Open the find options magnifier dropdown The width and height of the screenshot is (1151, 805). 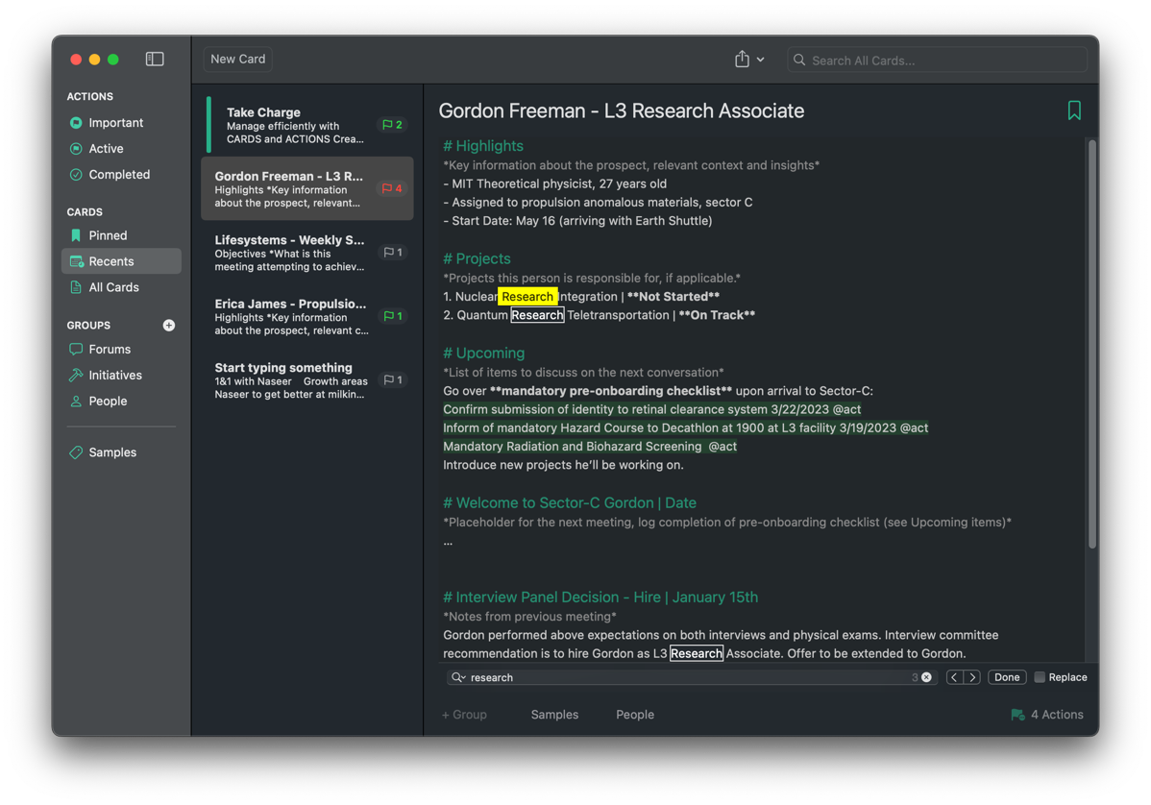point(459,677)
